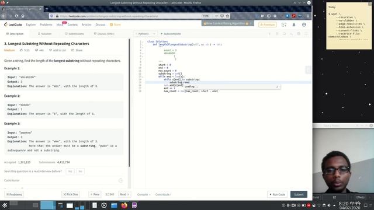Screen dimensions: 374x210
Task: Submit the solution
Action: tap(299, 194)
